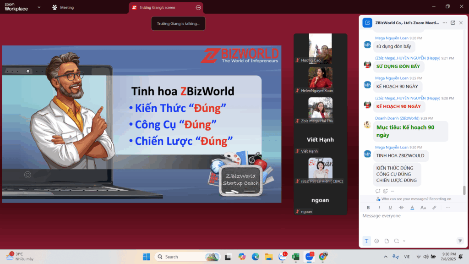Click 'Mục tiêu: Kế hoạch 90 ngày' message
The width and height of the screenshot is (469, 264).
click(x=410, y=131)
